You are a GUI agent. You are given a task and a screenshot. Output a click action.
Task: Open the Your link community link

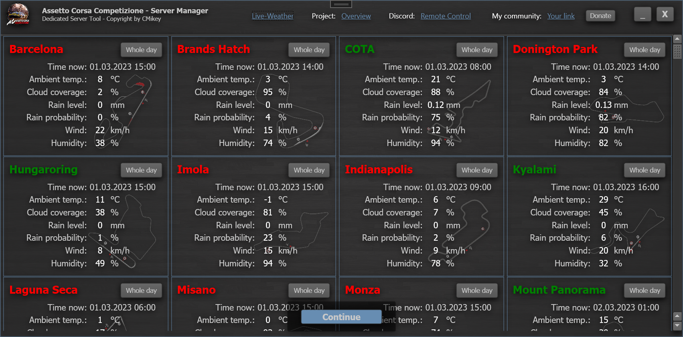coord(561,16)
